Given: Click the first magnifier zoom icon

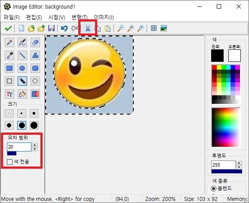Looking at the screenshot, I should pyautogui.click(x=121, y=28).
